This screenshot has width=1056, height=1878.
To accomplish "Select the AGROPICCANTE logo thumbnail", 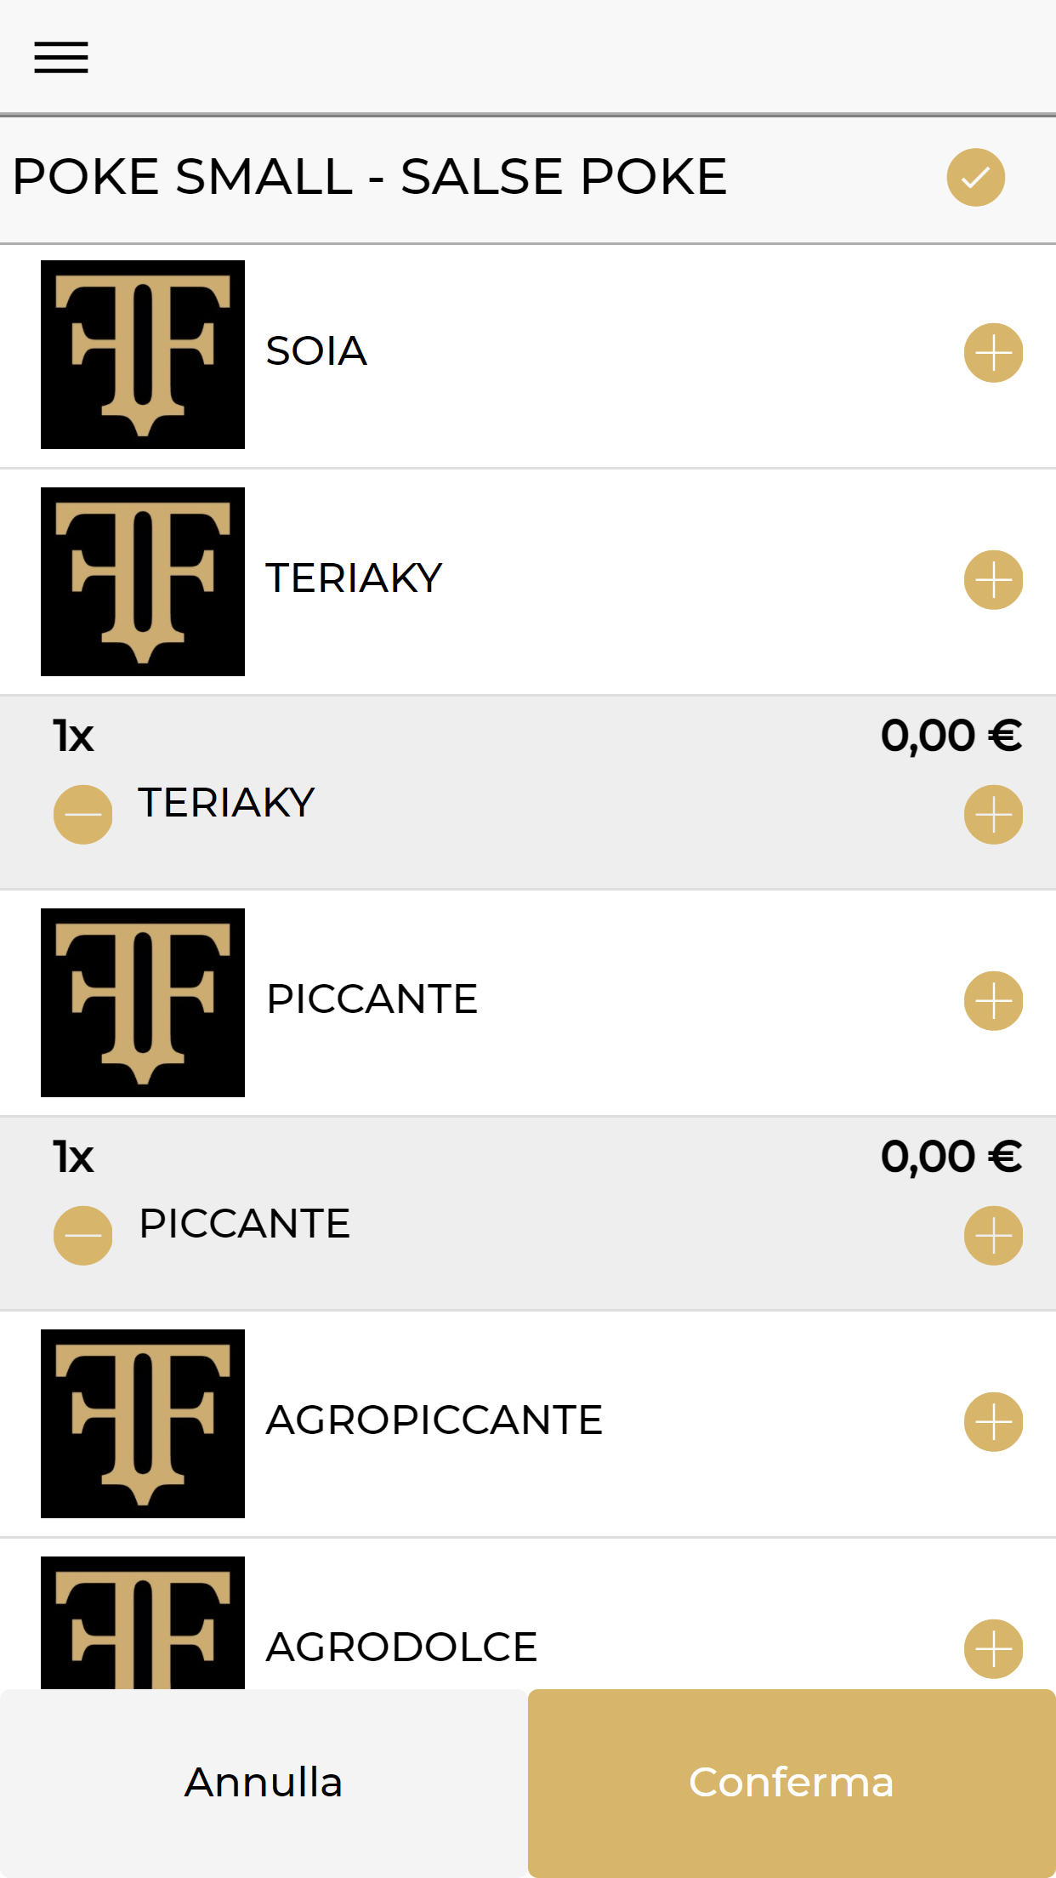I will [x=143, y=1424].
